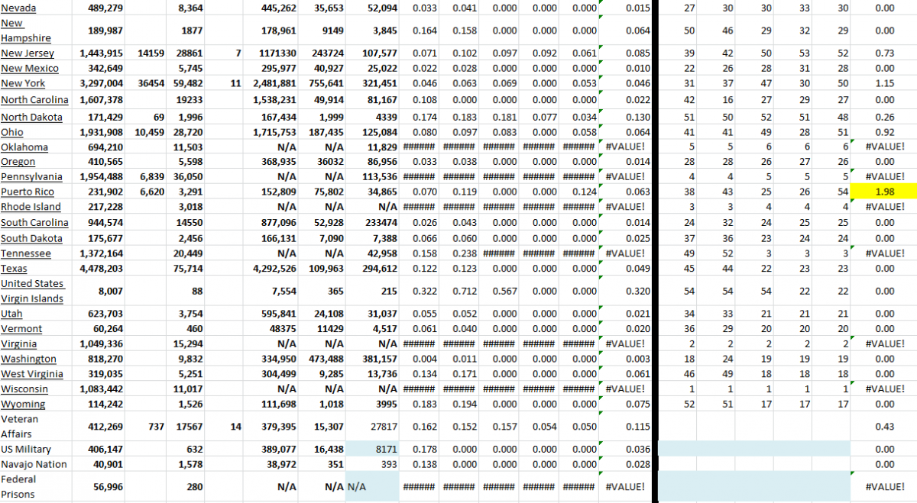Image resolution: width=917 pixels, height=503 pixels.
Task: Select the Oklahoma row #VALUE! error cell
Action: pyautogui.click(x=625, y=146)
